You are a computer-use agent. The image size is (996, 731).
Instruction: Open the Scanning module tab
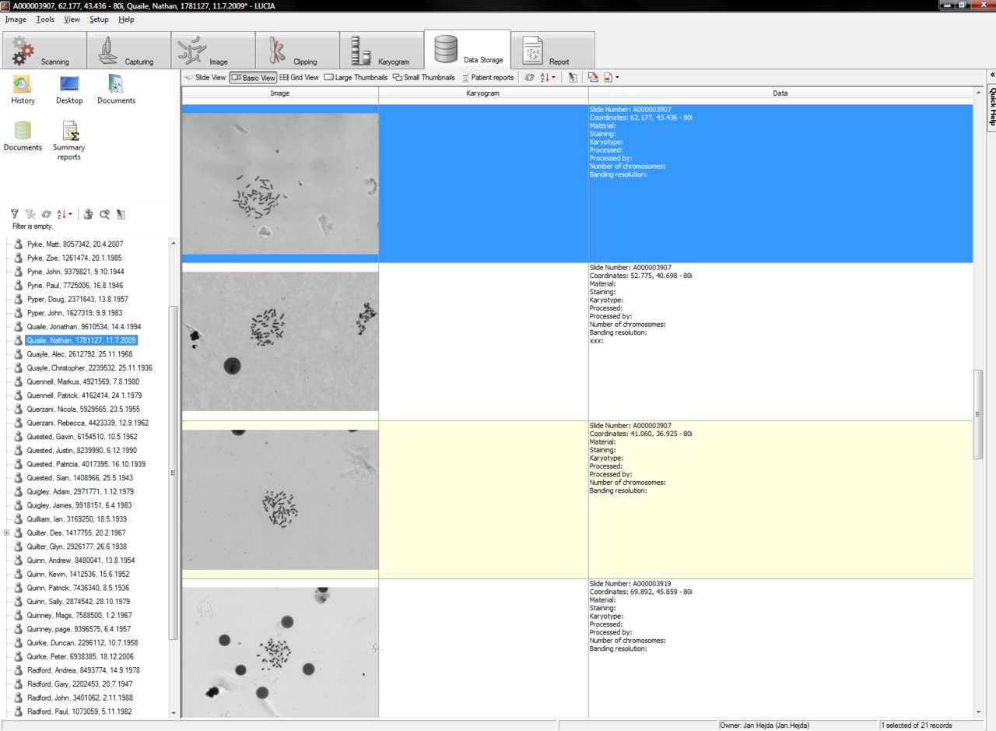pos(45,50)
